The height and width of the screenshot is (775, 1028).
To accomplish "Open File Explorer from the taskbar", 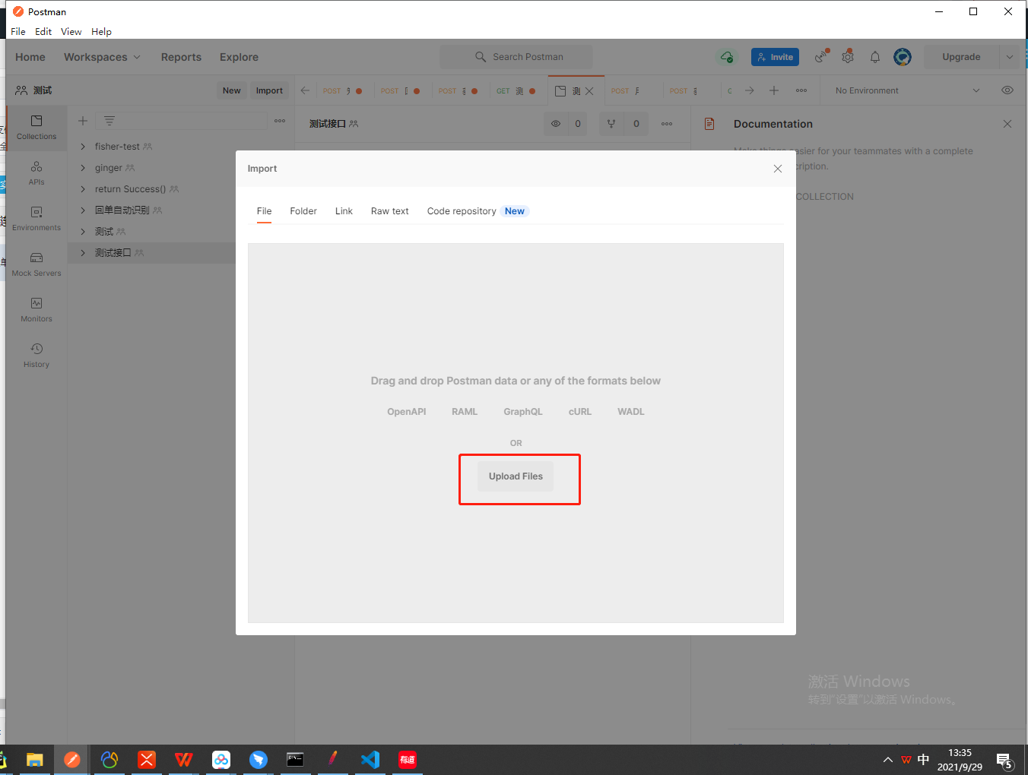I will [35, 760].
